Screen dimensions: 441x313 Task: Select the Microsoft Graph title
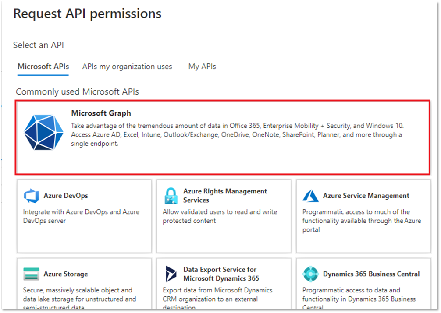point(101,113)
